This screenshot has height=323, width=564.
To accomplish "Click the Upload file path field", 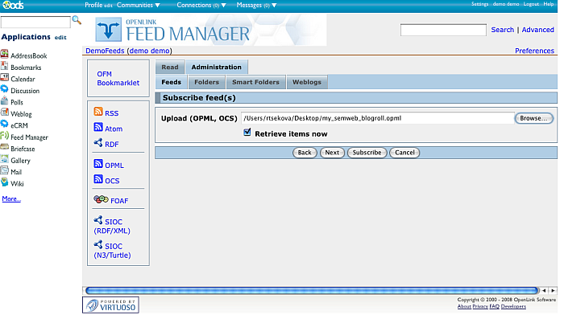I will click(376, 118).
